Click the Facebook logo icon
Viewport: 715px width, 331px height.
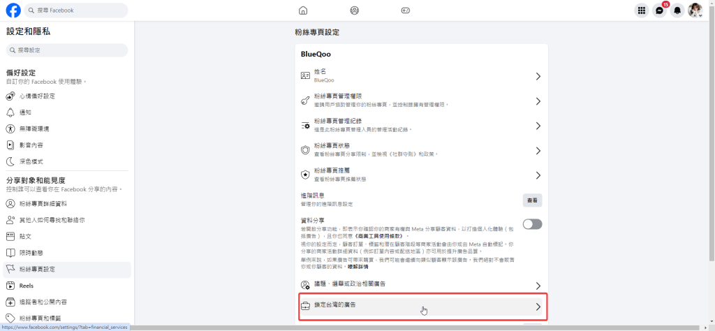[13, 10]
